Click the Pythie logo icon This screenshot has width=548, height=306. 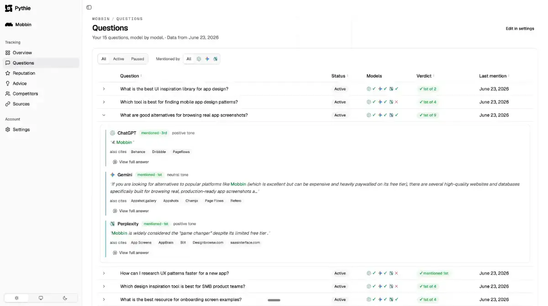click(x=9, y=8)
